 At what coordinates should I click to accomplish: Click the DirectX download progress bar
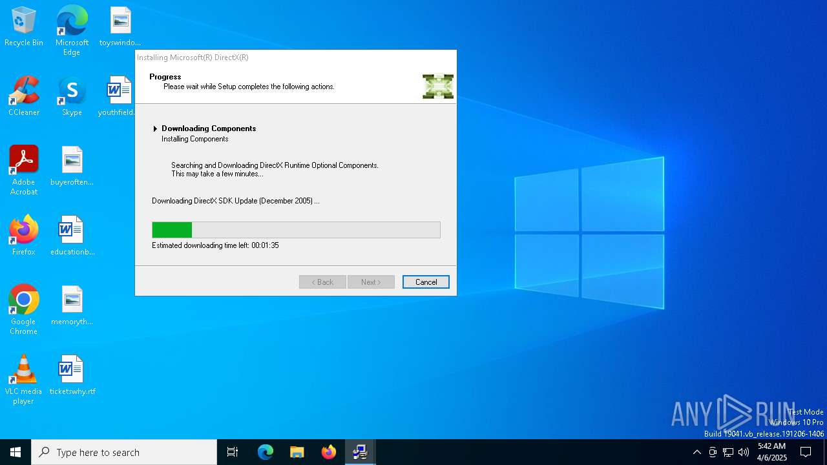click(x=296, y=230)
